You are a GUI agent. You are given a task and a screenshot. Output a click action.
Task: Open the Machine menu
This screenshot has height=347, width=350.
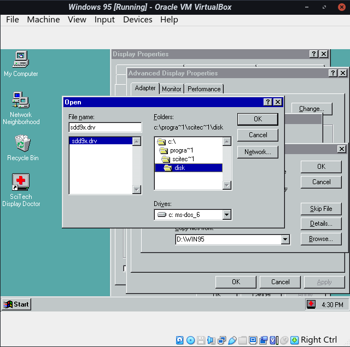coord(43,20)
